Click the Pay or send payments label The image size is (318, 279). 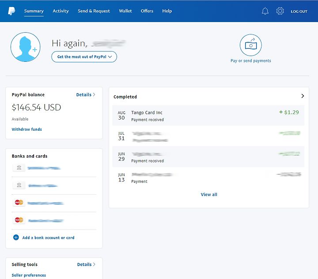click(x=251, y=60)
